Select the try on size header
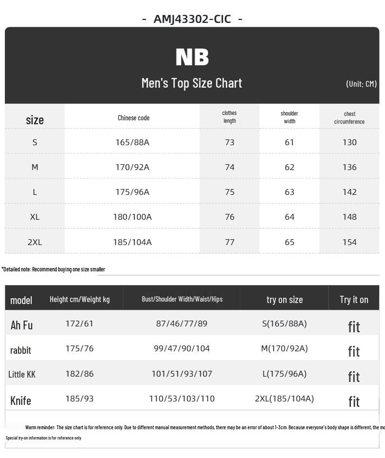Viewport: 385px width, 458px height. [285, 300]
